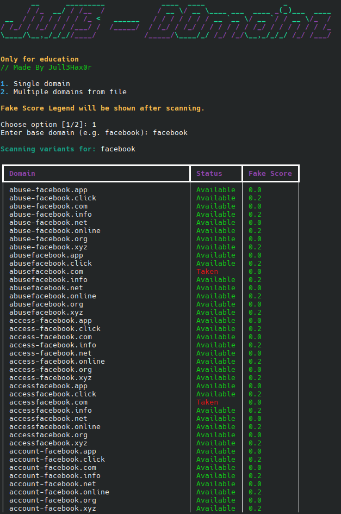Image resolution: width=341 pixels, height=514 pixels.
Task: Click accessfacebook.app domain entry
Action: 48,386
